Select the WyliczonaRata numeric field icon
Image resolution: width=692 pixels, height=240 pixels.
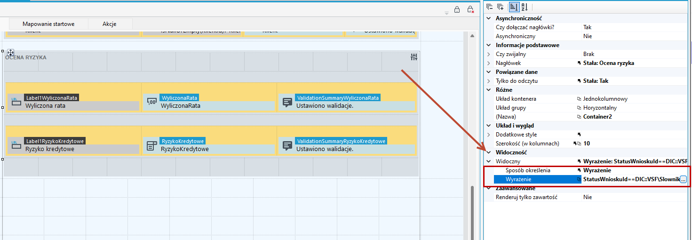coord(152,102)
